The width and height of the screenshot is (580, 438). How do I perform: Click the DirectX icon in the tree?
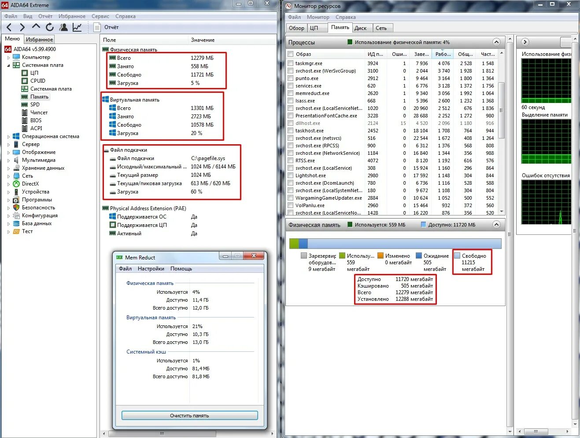16,184
